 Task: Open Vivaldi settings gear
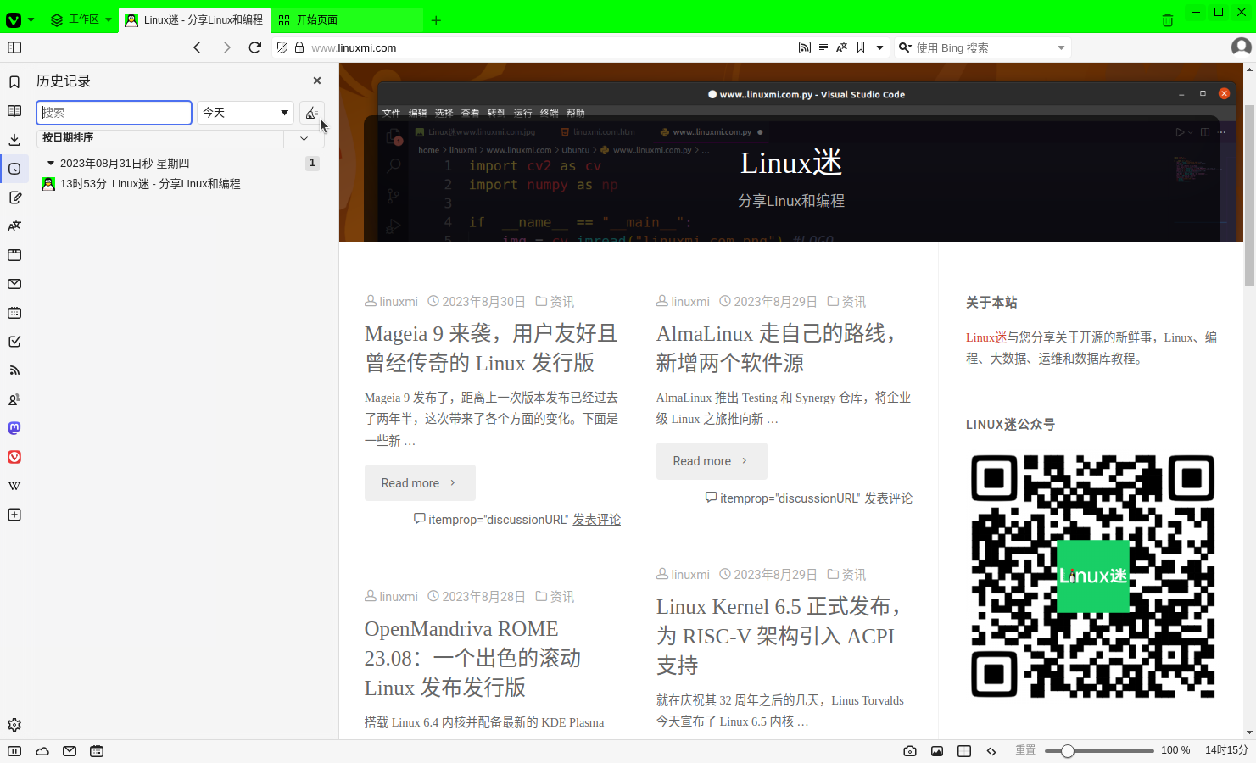tap(14, 725)
